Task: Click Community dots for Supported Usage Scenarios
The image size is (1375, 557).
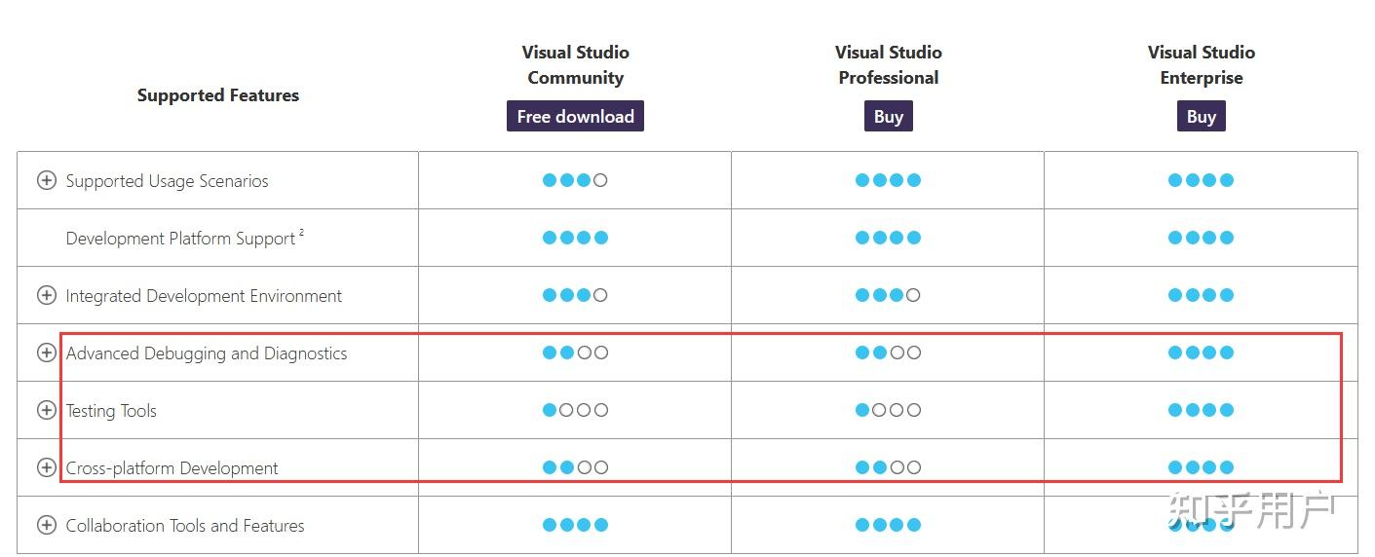Action: pyautogui.click(x=575, y=180)
